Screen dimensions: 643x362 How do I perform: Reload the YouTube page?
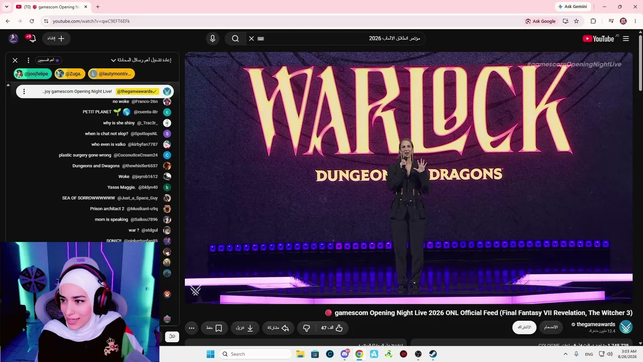32,21
